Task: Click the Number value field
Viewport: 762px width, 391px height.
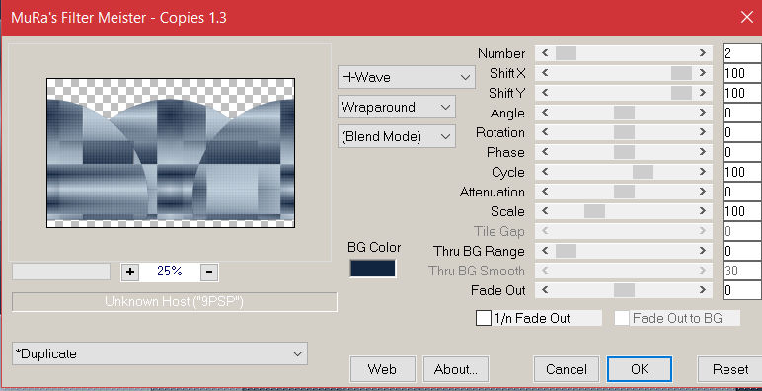Action: 742,53
